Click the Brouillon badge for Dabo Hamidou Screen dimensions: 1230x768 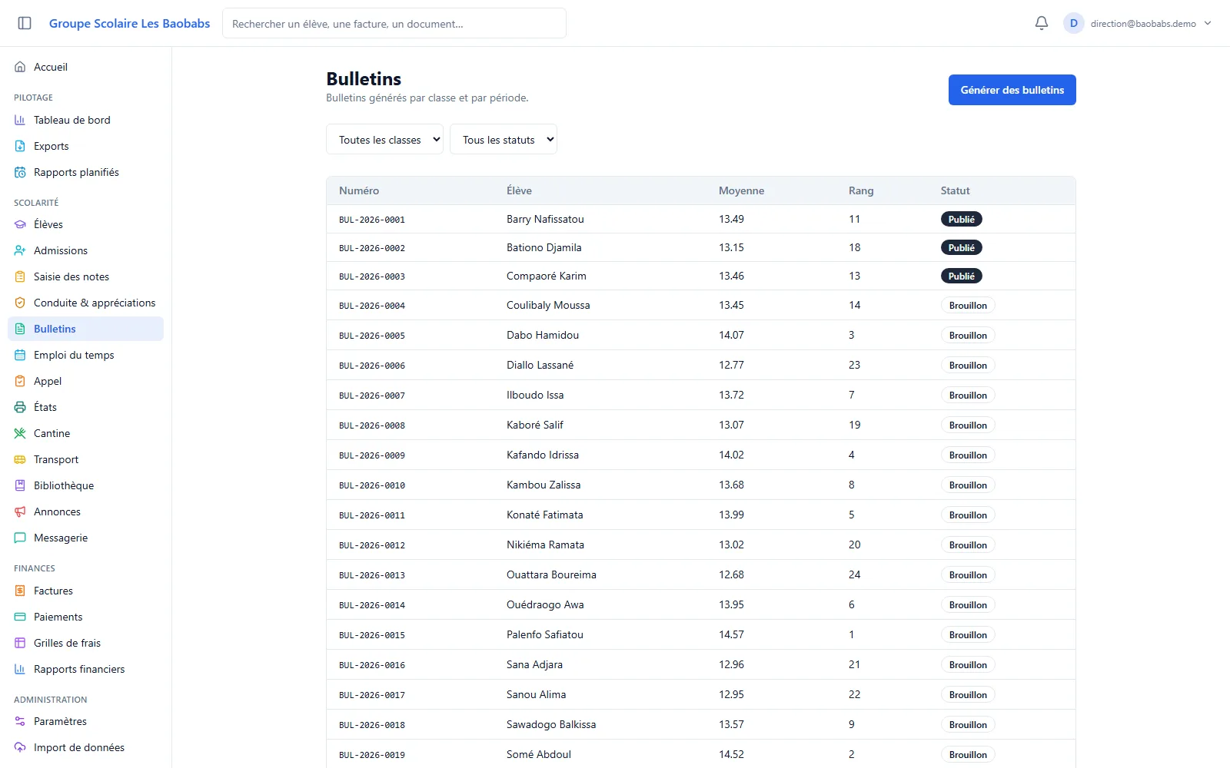pos(968,335)
